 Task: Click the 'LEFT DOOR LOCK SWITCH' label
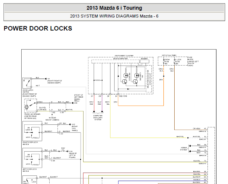tap(29, 170)
